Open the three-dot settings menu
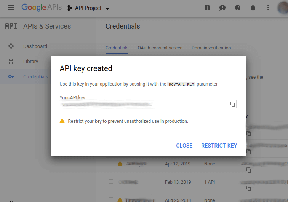This screenshot has height=202, width=288. [268, 8]
